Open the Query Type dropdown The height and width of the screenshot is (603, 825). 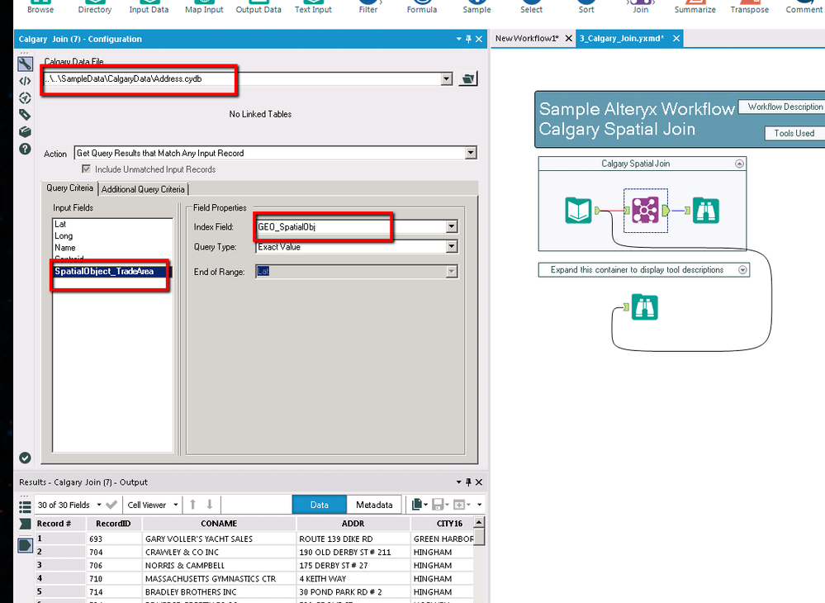click(452, 247)
